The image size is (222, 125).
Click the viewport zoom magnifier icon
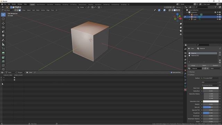coord(181,24)
